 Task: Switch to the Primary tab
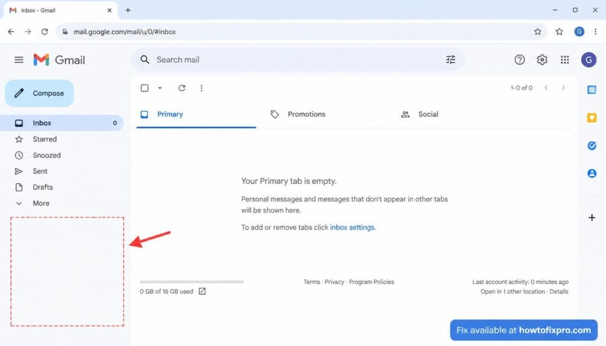point(196,114)
